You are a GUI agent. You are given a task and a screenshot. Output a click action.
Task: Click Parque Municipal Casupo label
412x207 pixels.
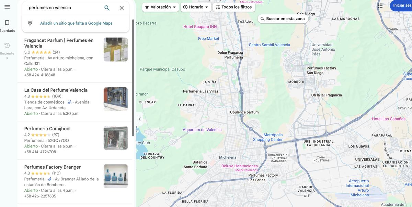point(162,69)
